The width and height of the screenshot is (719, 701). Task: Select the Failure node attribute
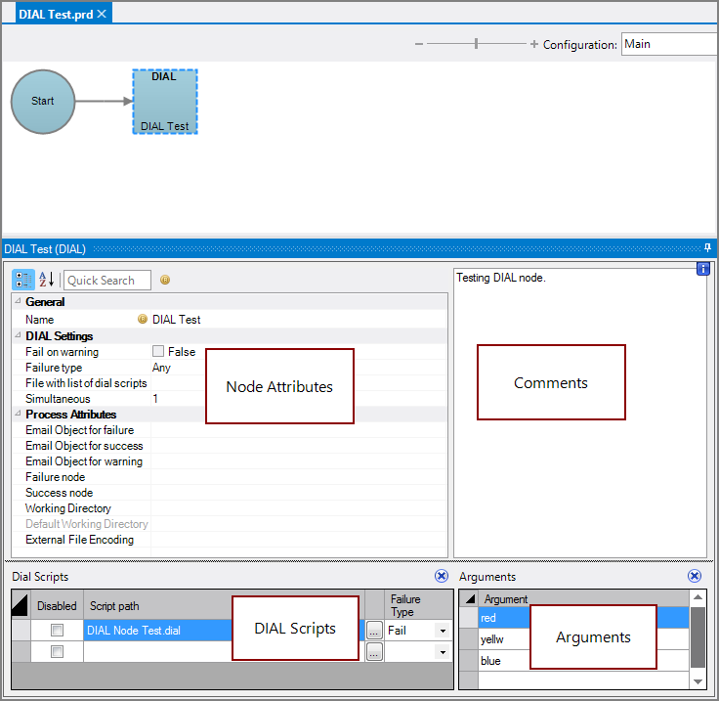coord(230,477)
